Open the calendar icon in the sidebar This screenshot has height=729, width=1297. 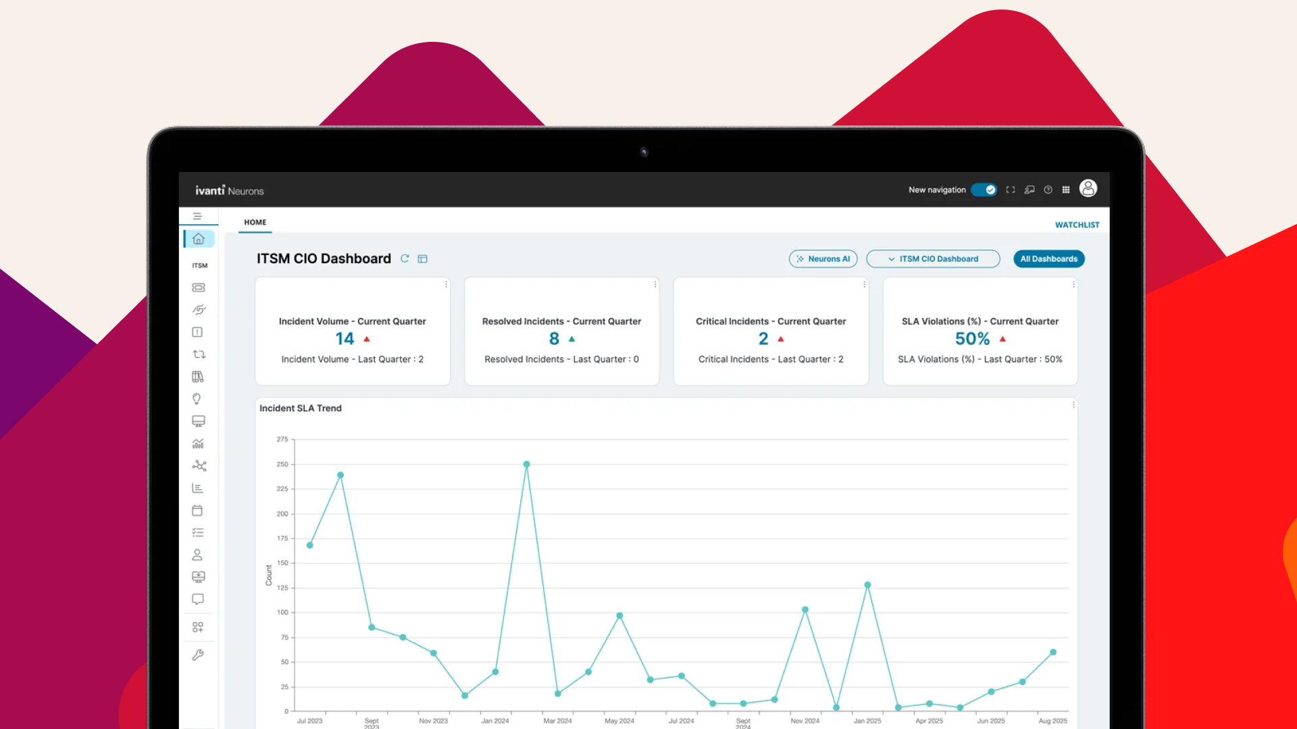[197, 510]
